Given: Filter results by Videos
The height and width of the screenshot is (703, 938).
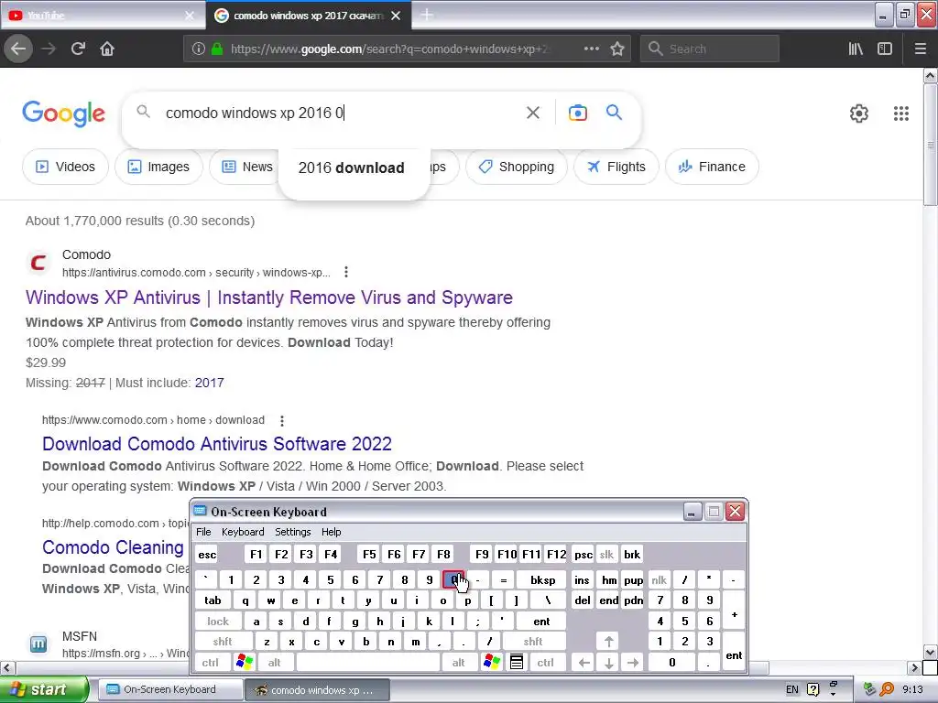Looking at the screenshot, I should (x=65, y=167).
